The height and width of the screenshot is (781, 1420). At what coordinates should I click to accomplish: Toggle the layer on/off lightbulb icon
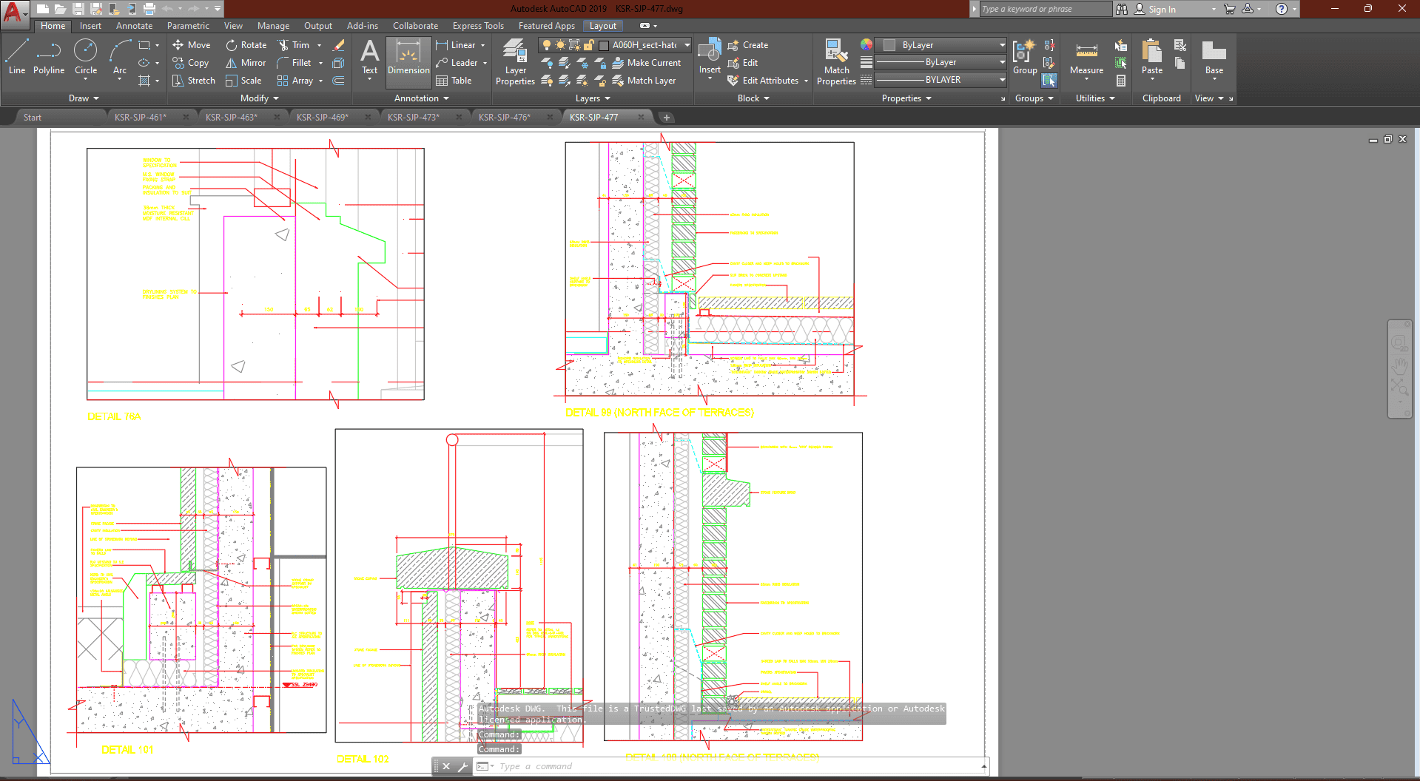click(547, 45)
